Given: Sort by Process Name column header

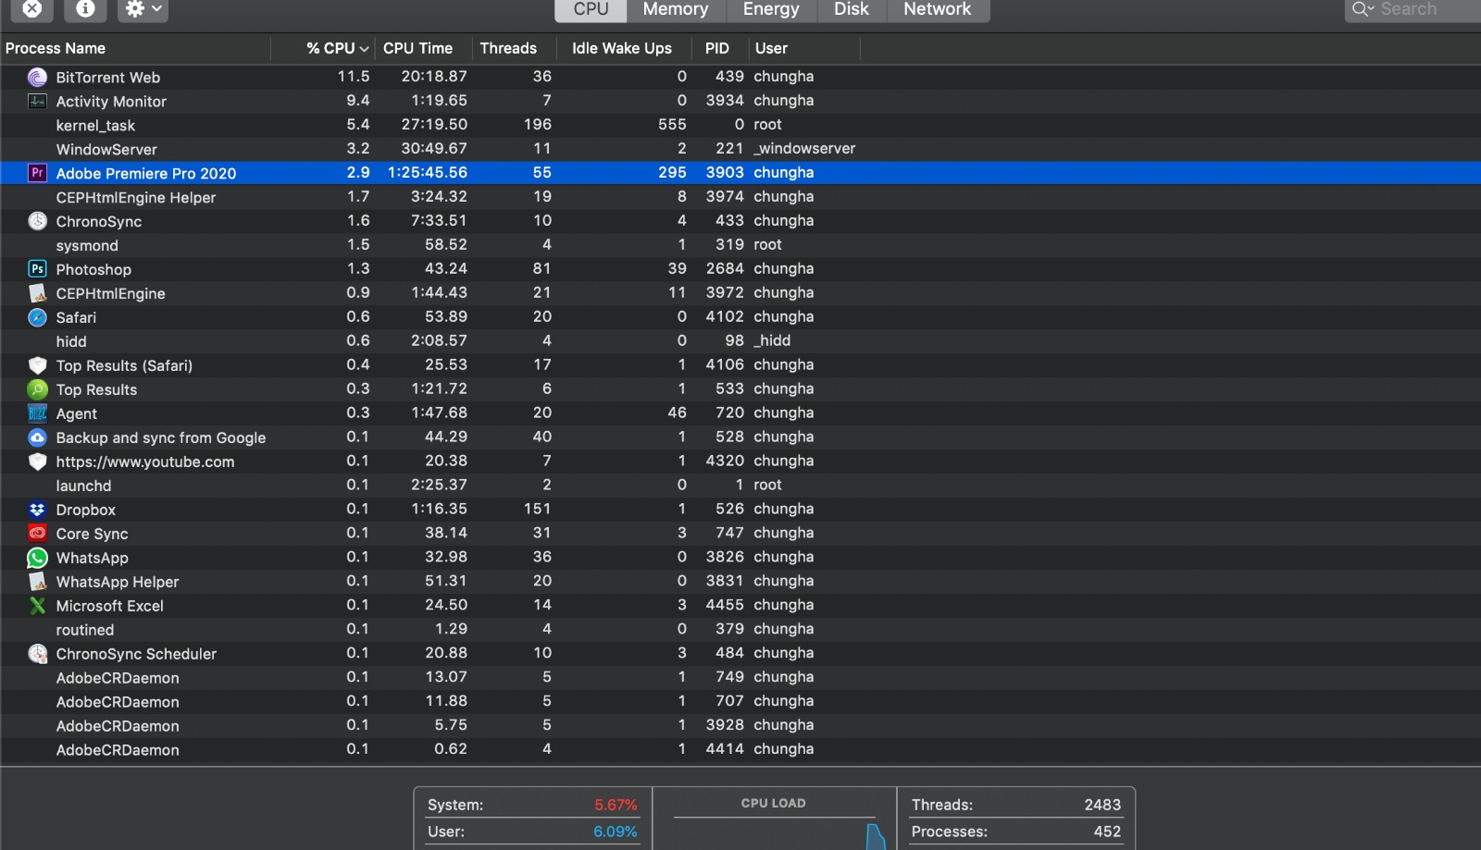Looking at the screenshot, I should pyautogui.click(x=135, y=48).
